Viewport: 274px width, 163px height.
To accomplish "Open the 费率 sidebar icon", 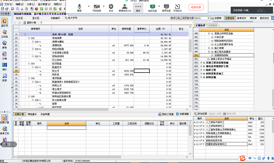I will tap(4, 45).
